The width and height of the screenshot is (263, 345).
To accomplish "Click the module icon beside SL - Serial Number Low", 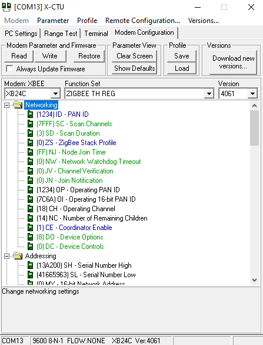I will click(x=30, y=275).
